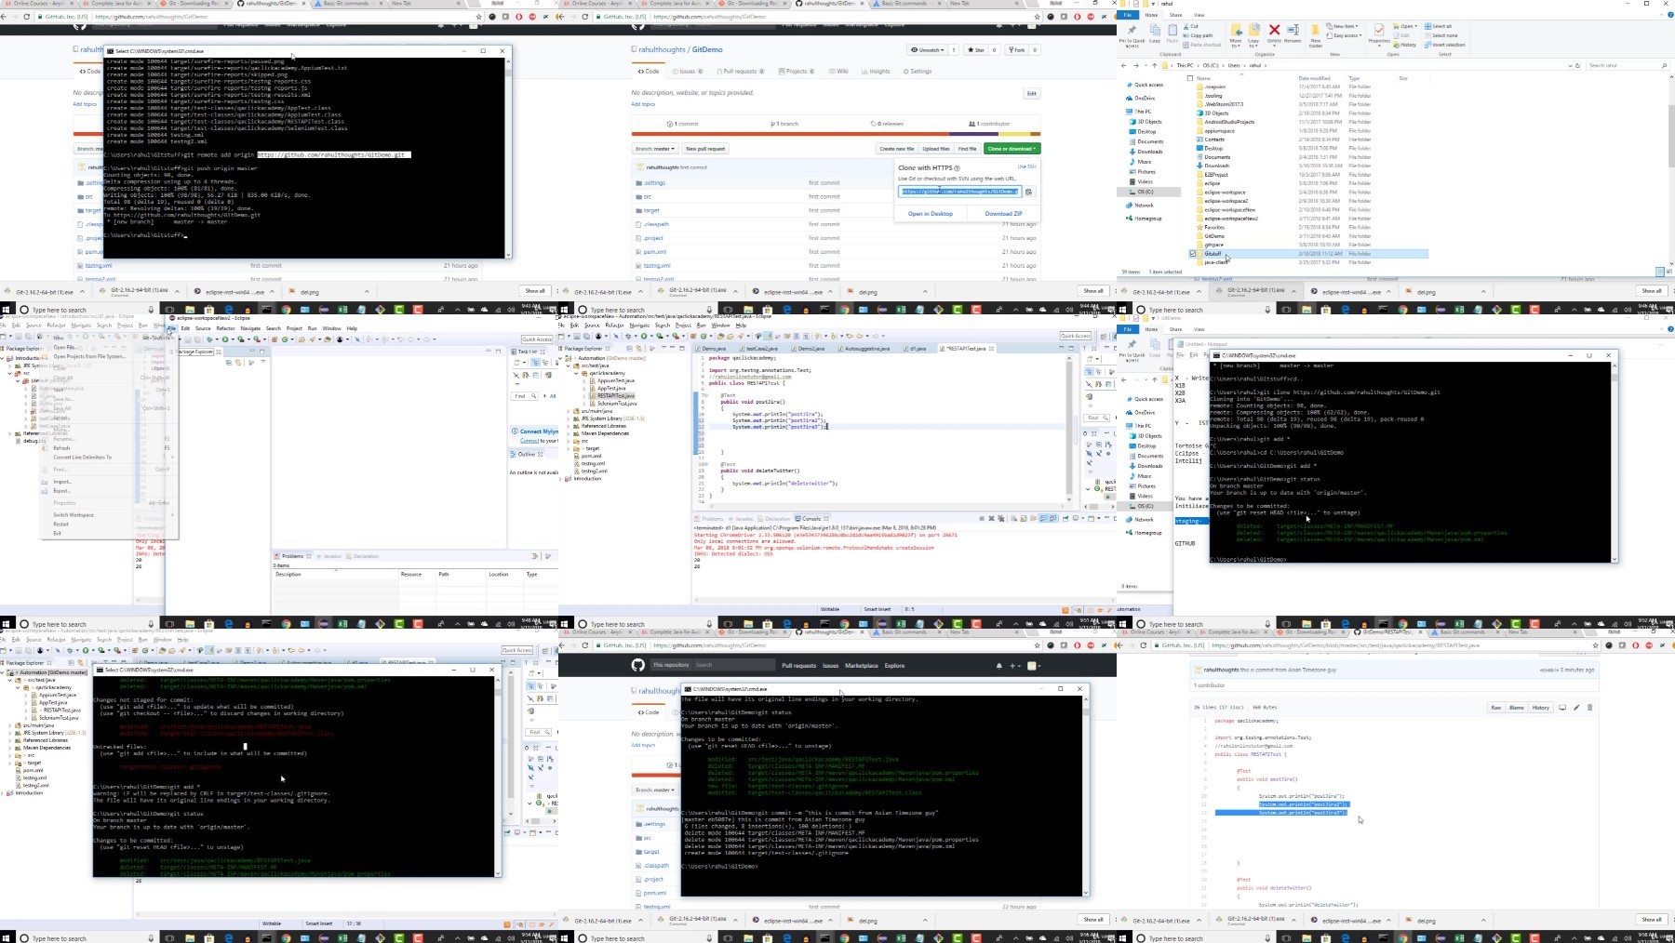Edit RESTAPITest.java using pencil icon
Viewport: 1675px width, 943px height.
(1576, 708)
